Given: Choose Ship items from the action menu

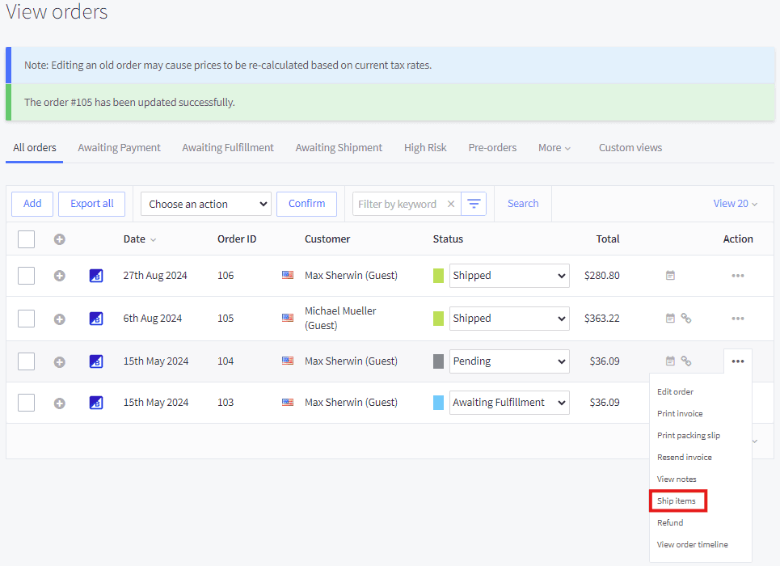Looking at the screenshot, I should click(x=676, y=501).
